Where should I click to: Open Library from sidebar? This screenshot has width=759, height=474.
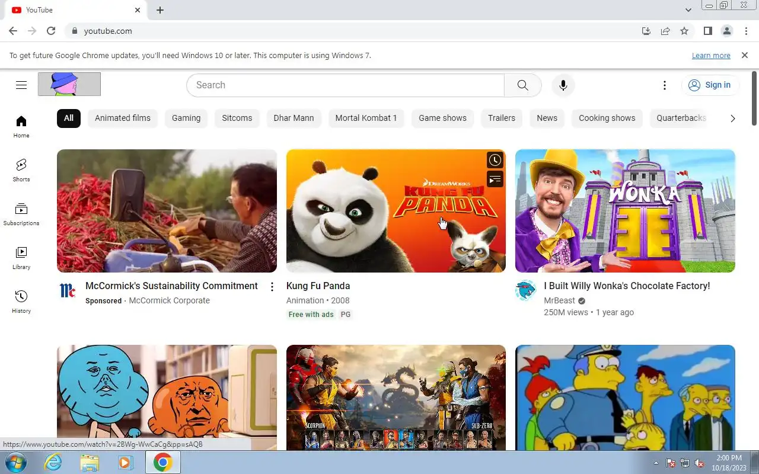pyautogui.click(x=21, y=258)
